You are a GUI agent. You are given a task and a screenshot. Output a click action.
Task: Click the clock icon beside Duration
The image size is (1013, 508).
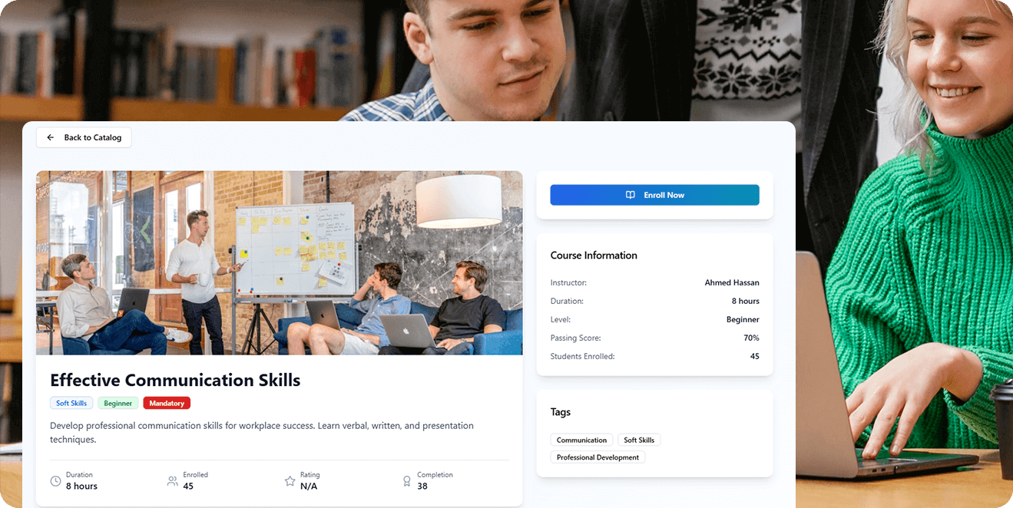pyautogui.click(x=55, y=481)
